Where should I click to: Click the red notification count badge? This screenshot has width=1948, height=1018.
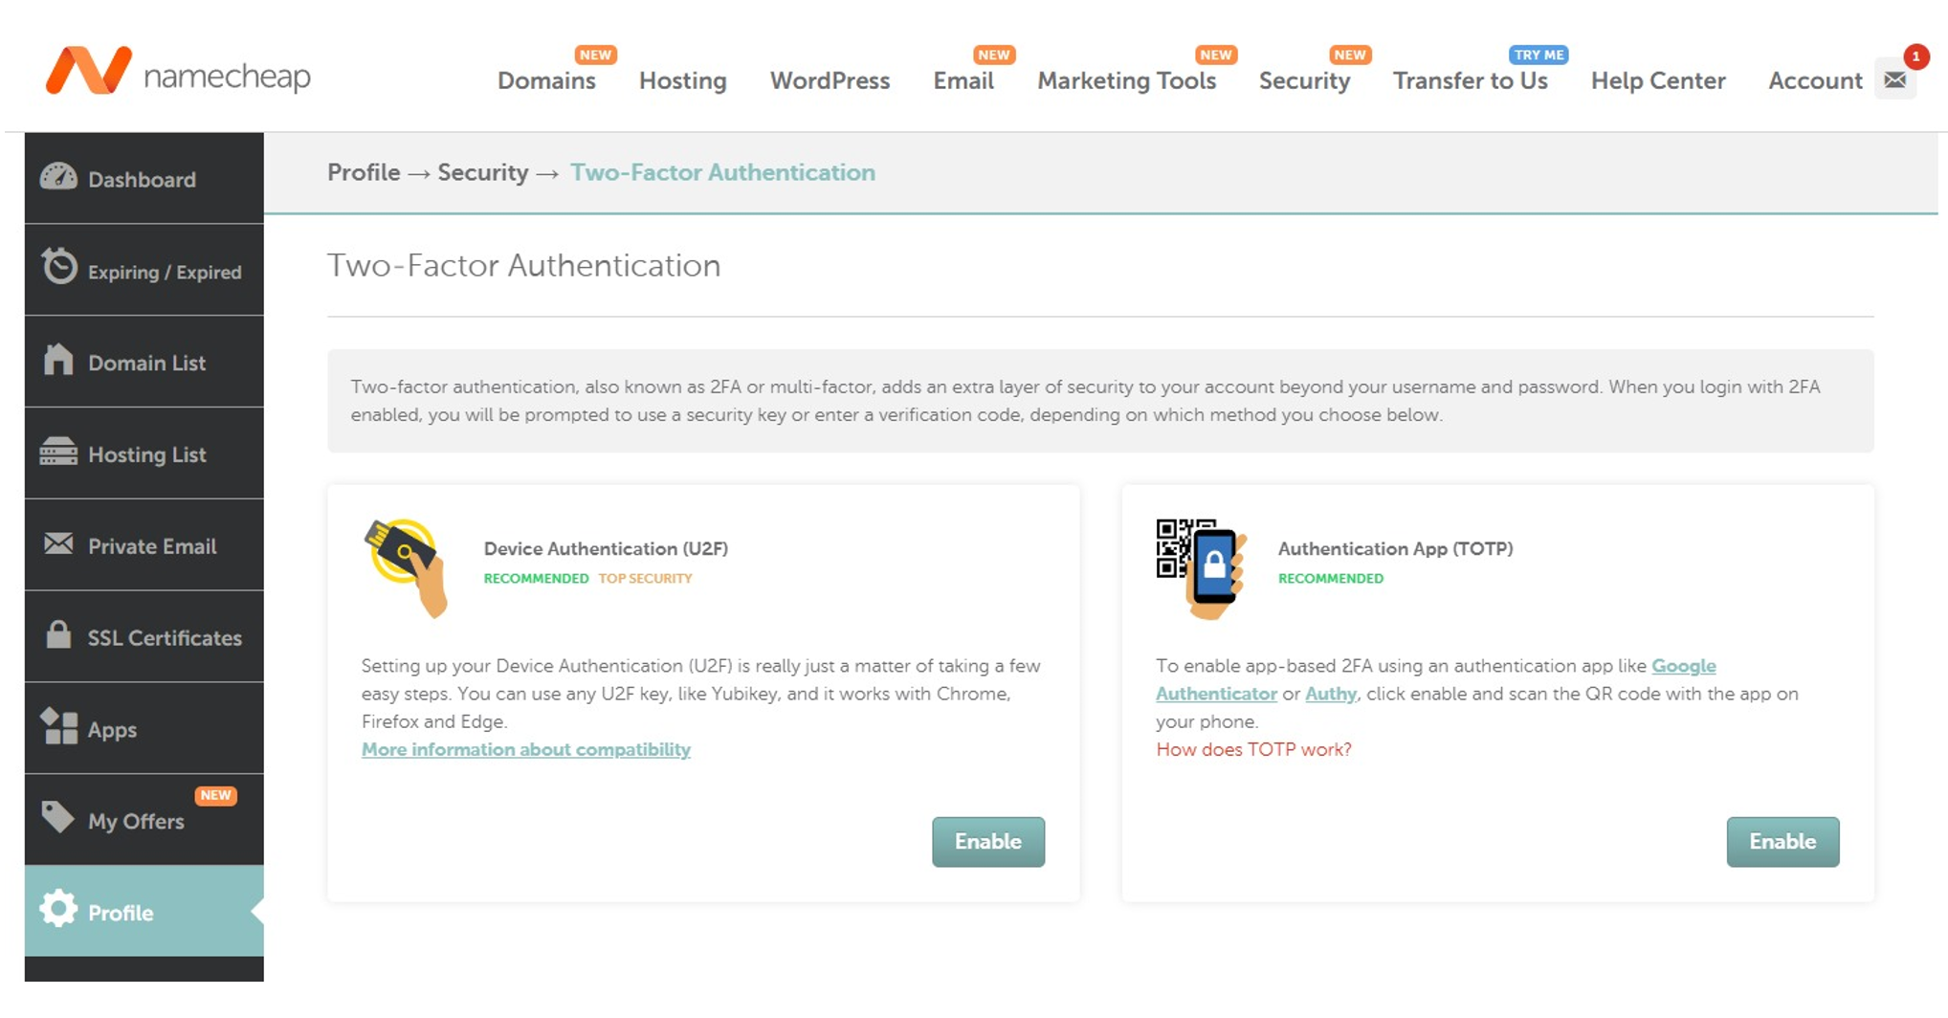click(1915, 56)
